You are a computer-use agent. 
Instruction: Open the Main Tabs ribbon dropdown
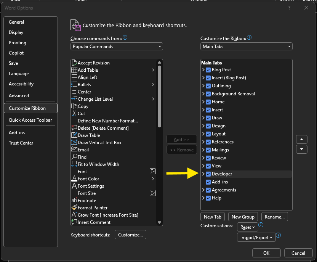pyautogui.click(x=246, y=47)
